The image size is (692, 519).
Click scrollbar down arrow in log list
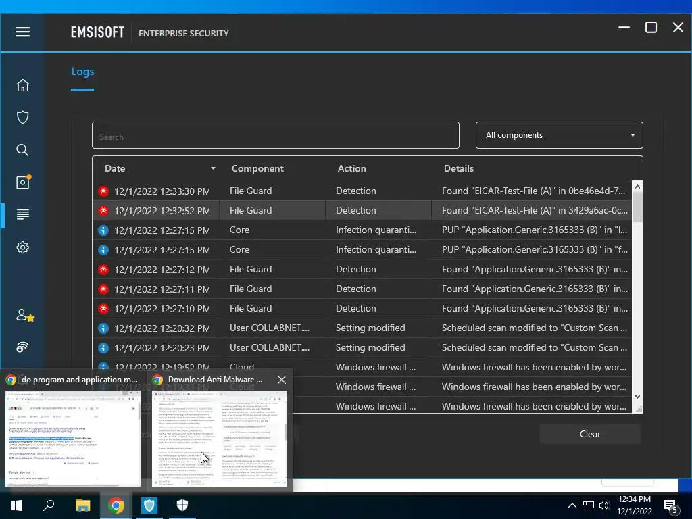(637, 396)
